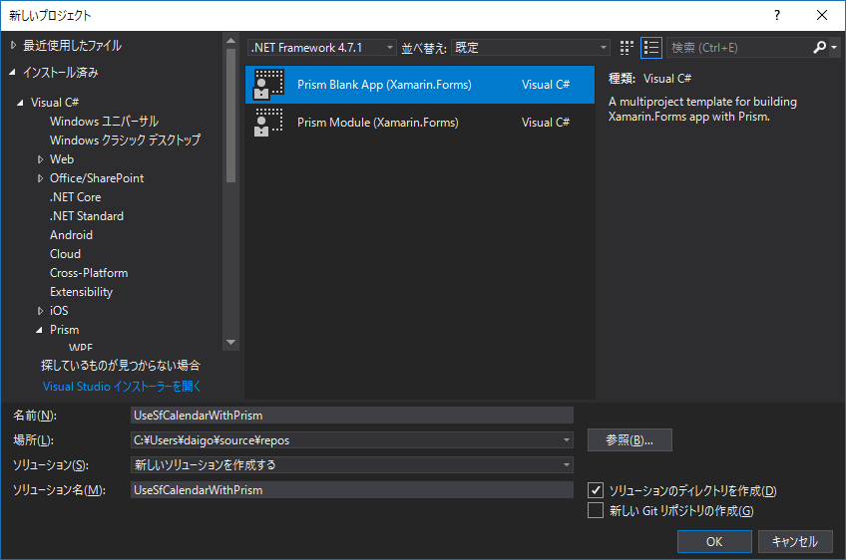Toggle create solution directory checkbox
Image resolution: width=846 pixels, height=560 pixels.
click(x=596, y=490)
